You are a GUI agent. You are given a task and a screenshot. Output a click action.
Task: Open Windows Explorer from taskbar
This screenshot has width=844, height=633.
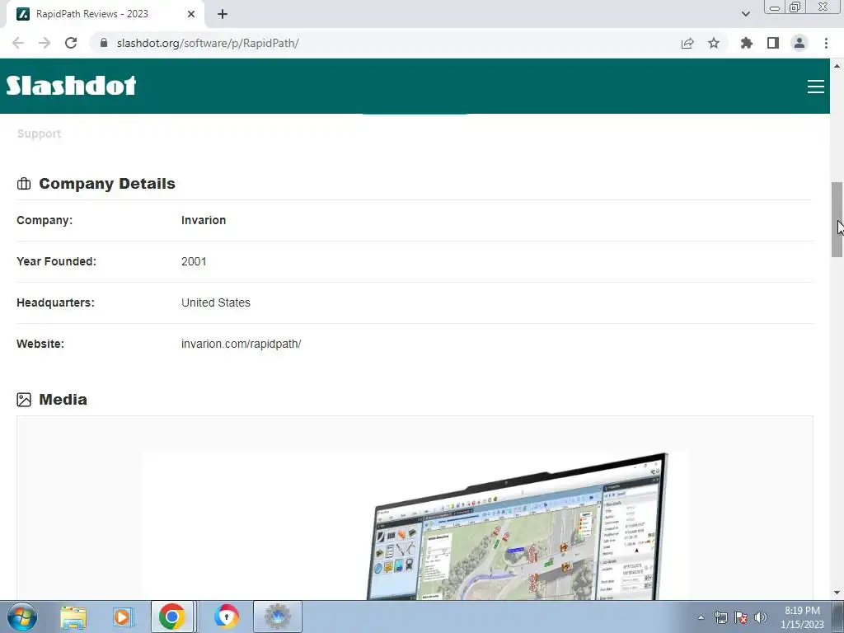coord(73,617)
